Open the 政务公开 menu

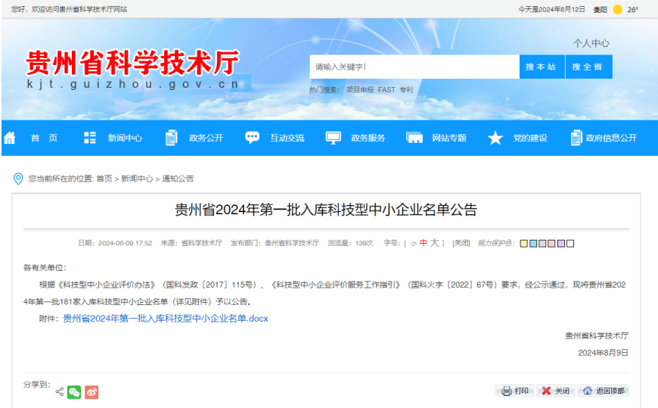point(206,138)
